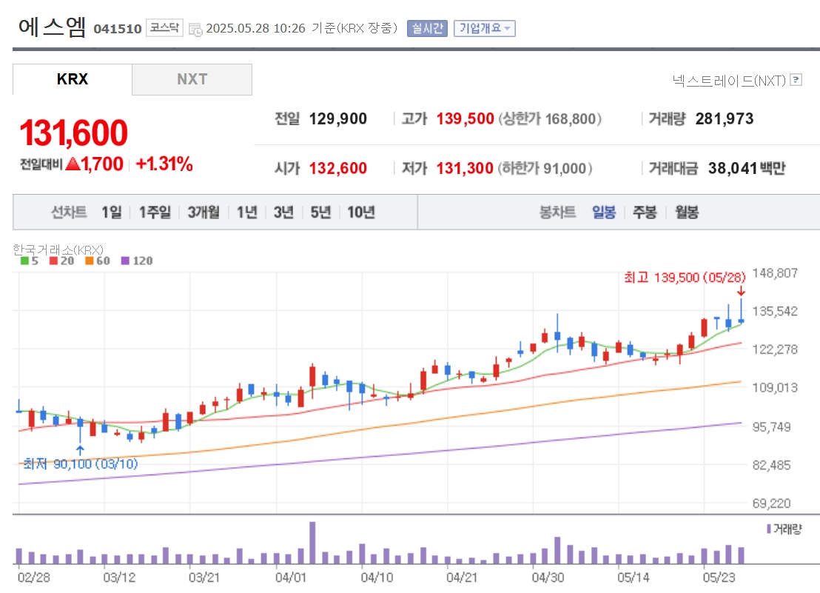Image resolution: width=820 pixels, height=593 pixels.
Task: Expand the 기업개요 dropdown
Action: click(484, 28)
